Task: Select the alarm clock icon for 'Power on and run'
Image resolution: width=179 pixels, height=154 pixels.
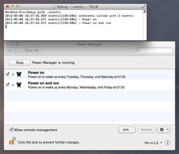Action: [x=19, y=85]
